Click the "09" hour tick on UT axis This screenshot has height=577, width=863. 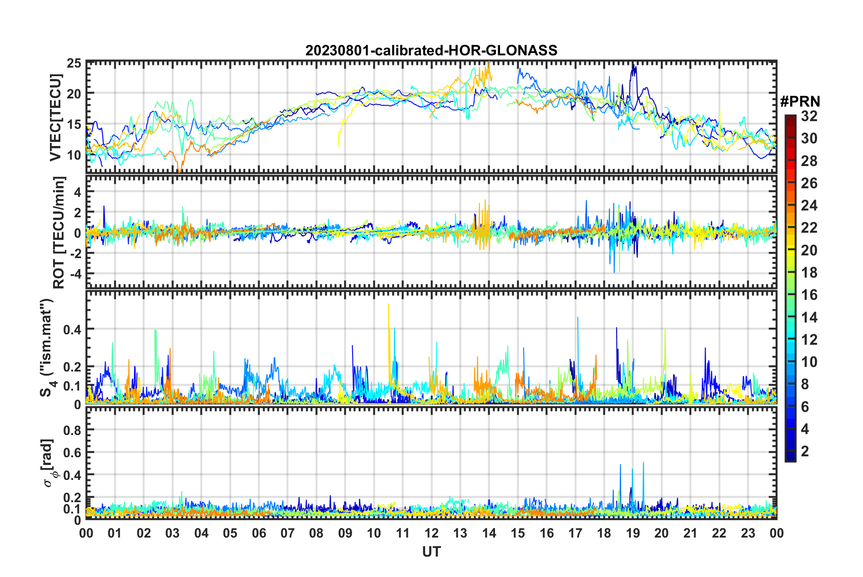tap(345, 533)
